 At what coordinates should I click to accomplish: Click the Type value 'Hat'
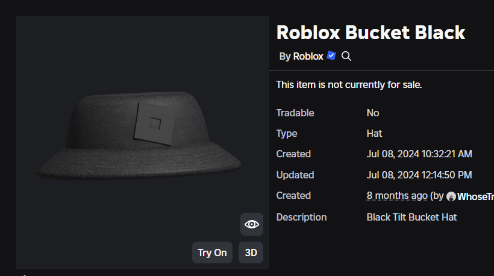coord(374,133)
